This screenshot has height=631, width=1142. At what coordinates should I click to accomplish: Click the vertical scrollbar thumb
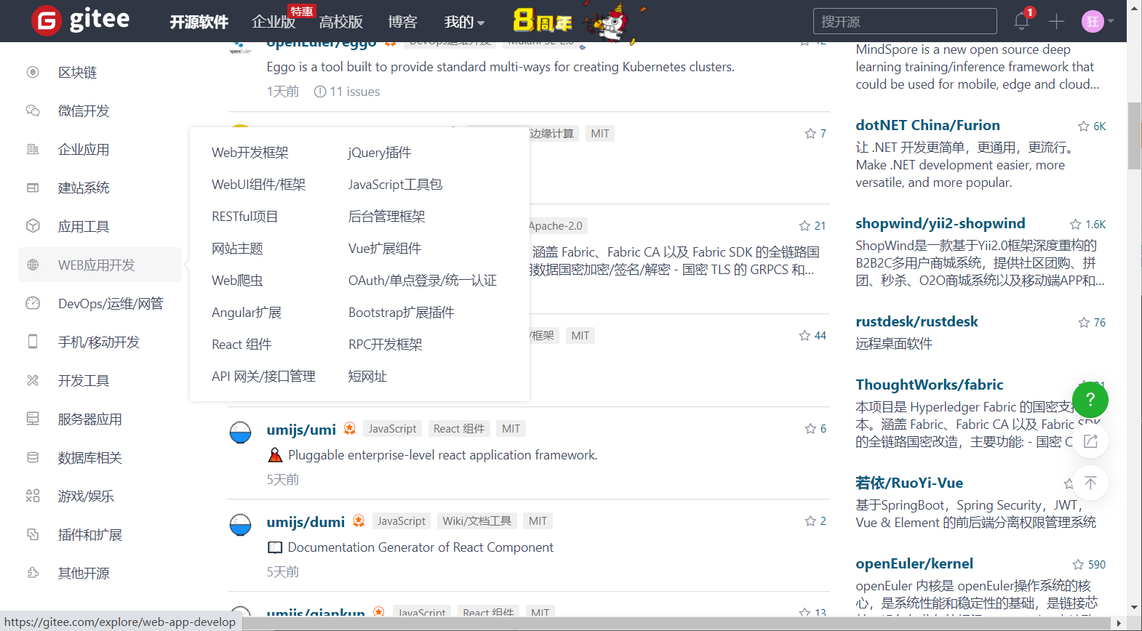[1134, 136]
